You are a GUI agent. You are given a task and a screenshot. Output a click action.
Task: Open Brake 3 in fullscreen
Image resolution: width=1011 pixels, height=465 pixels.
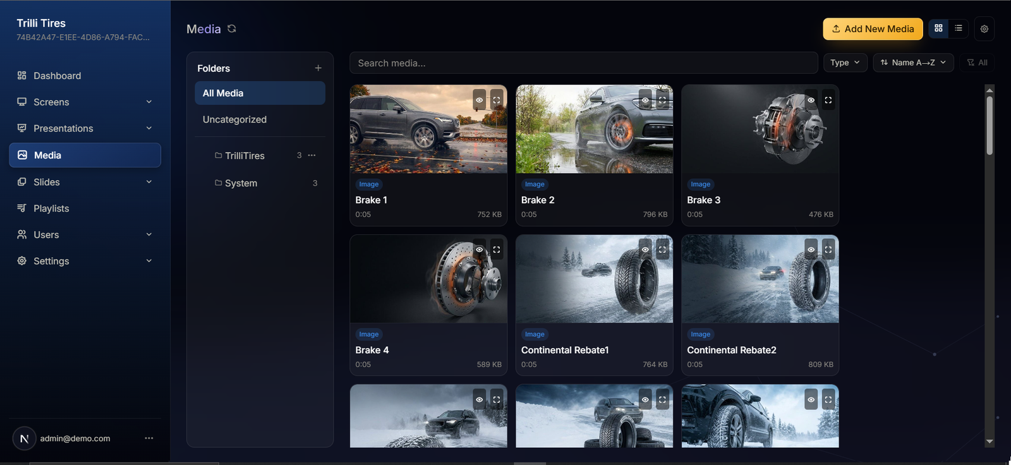tap(828, 100)
